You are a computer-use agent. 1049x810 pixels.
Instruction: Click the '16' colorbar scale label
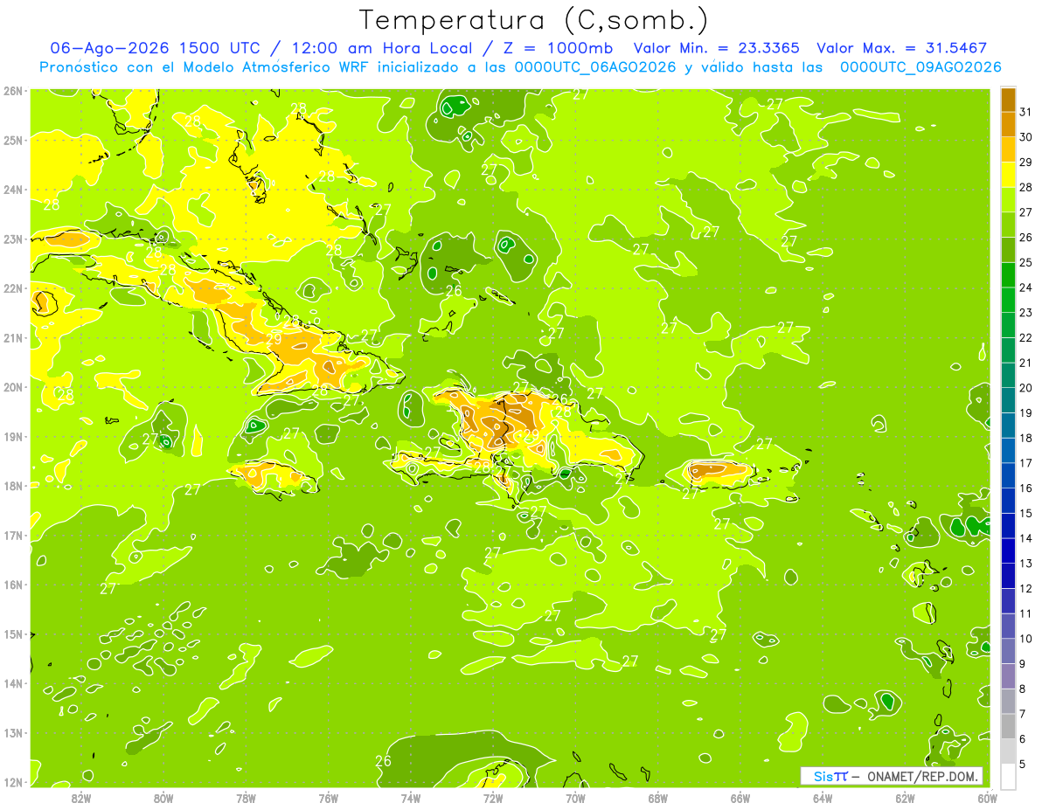(x=1026, y=488)
